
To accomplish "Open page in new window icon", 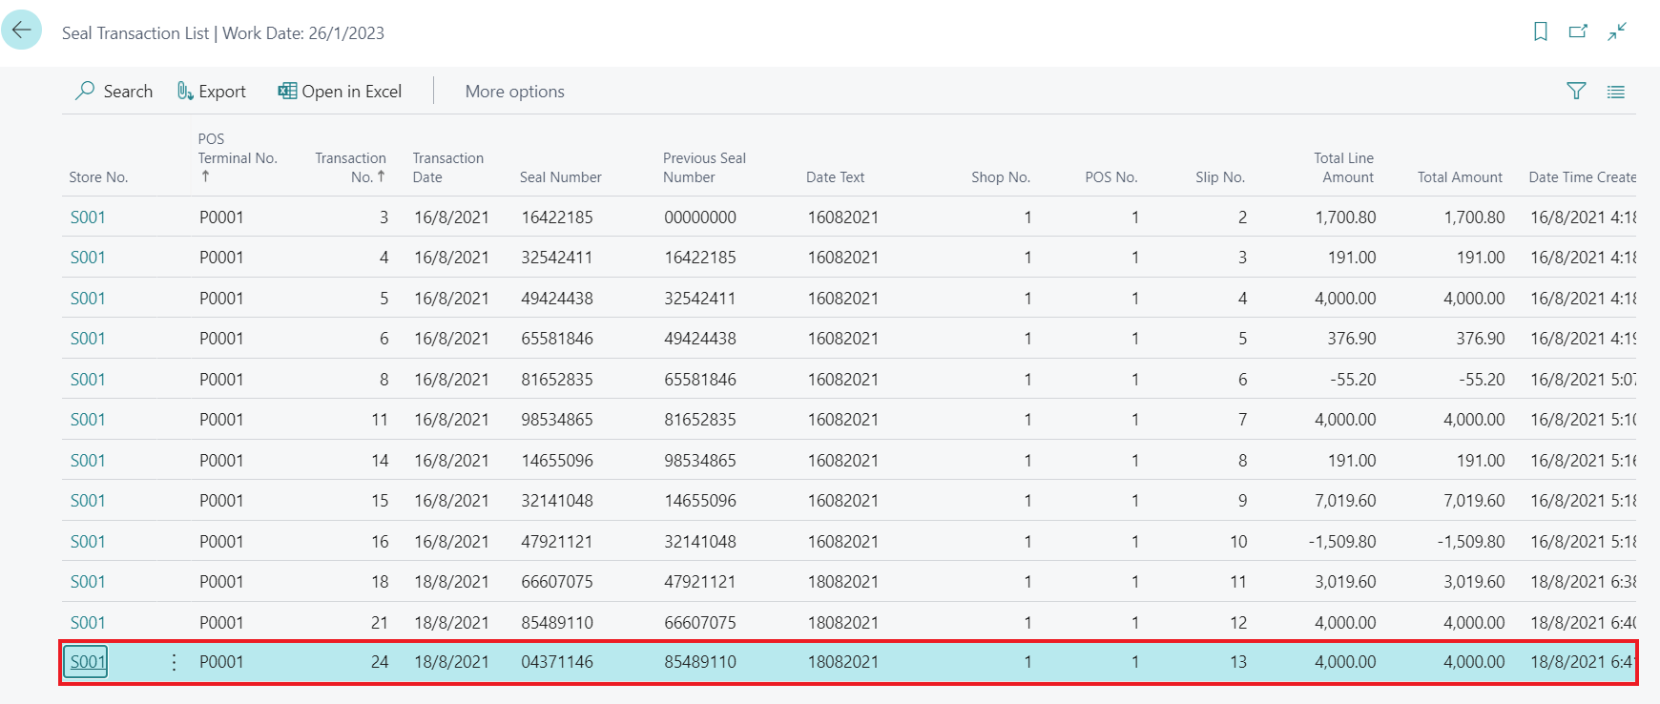I will [1578, 32].
